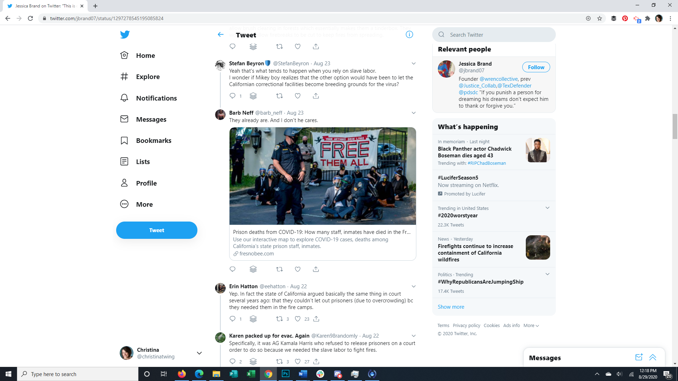Like Erin Hatton's reply
678x381 pixels.
(x=298, y=319)
